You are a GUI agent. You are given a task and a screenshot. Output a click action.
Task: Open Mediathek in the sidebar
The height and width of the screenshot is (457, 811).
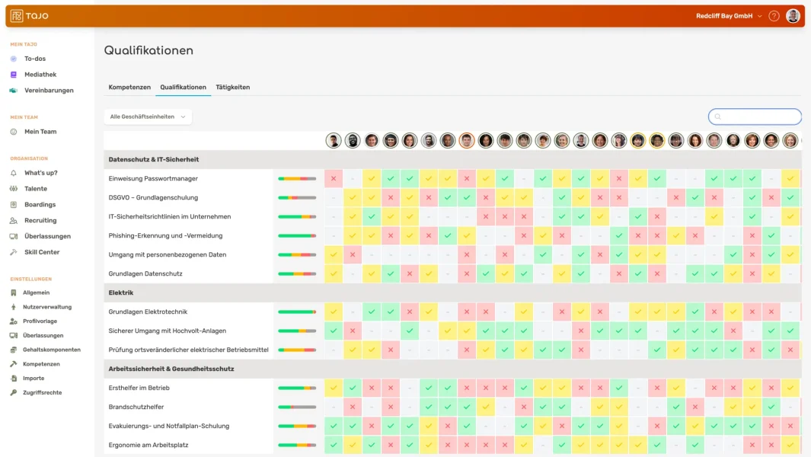coord(40,75)
